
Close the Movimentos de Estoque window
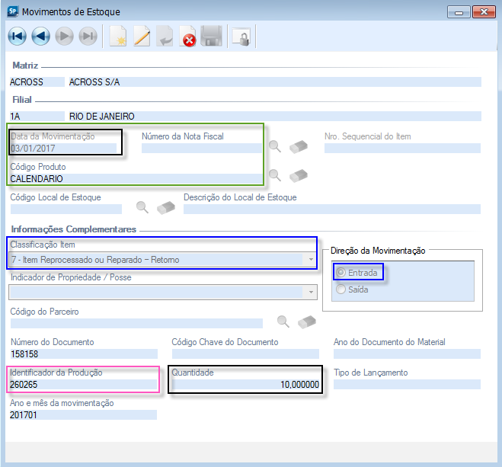(484, 12)
